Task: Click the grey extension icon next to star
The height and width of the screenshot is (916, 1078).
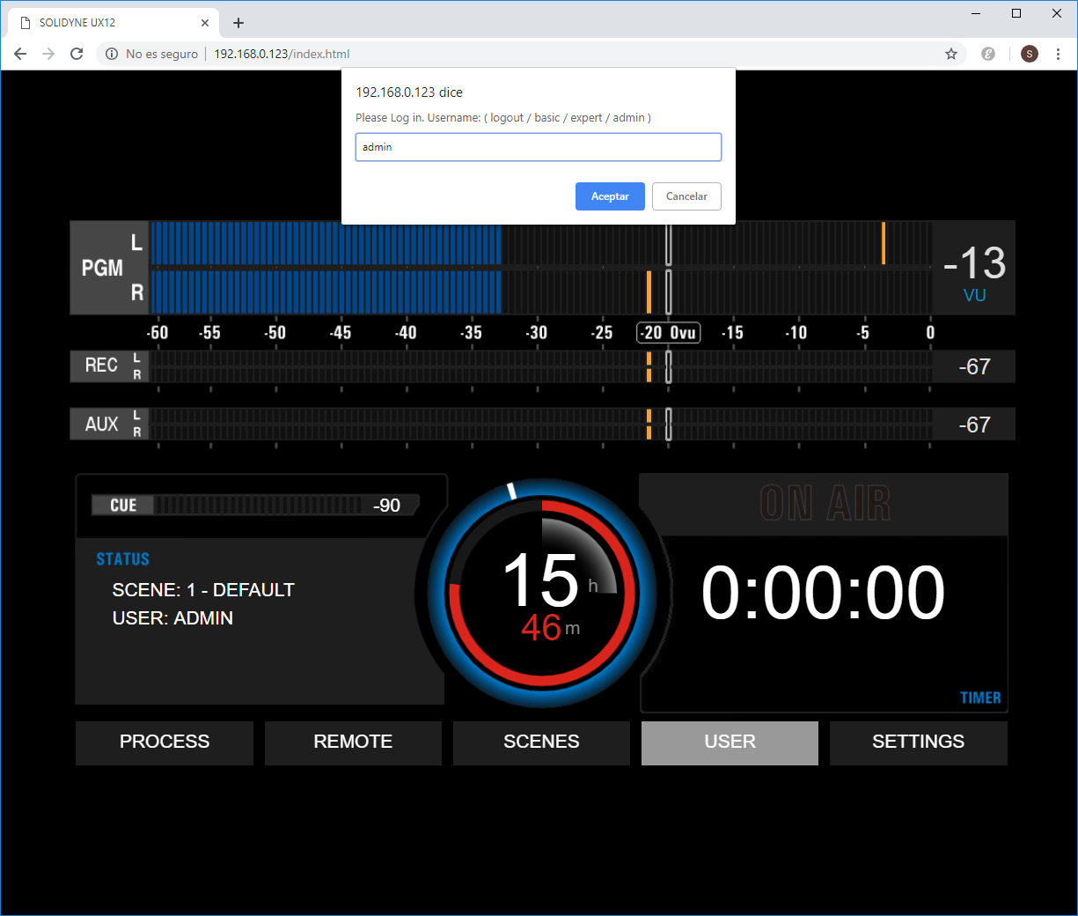Action: click(x=988, y=54)
